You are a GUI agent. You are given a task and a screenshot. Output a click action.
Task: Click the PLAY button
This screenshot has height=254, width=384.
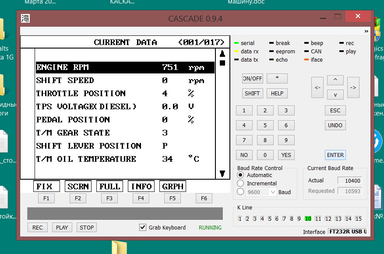[x=62, y=227]
